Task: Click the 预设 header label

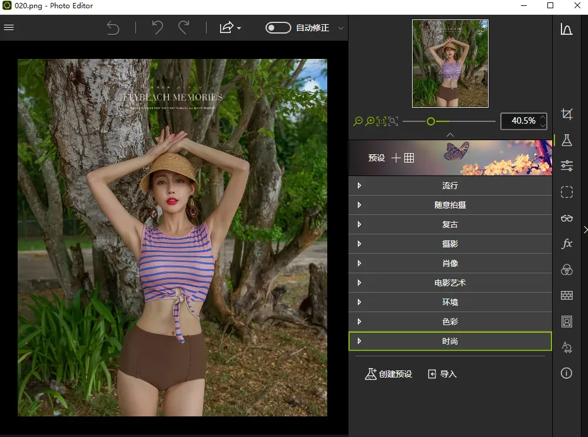Action: click(377, 158)
